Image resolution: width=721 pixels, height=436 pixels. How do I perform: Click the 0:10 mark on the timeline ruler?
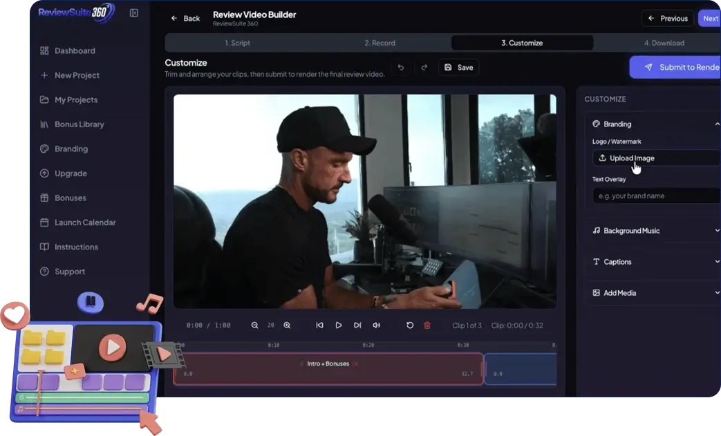pos(274,345)
